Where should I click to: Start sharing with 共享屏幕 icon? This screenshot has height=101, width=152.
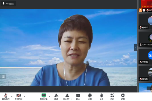click(44, 96)
